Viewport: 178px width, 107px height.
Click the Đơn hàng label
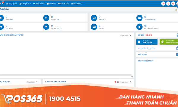coord(9,20)
